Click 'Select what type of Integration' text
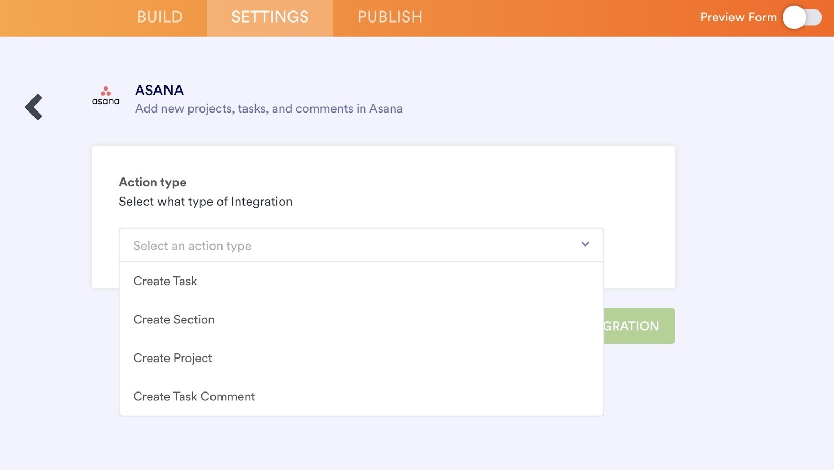 pos(205,202)
